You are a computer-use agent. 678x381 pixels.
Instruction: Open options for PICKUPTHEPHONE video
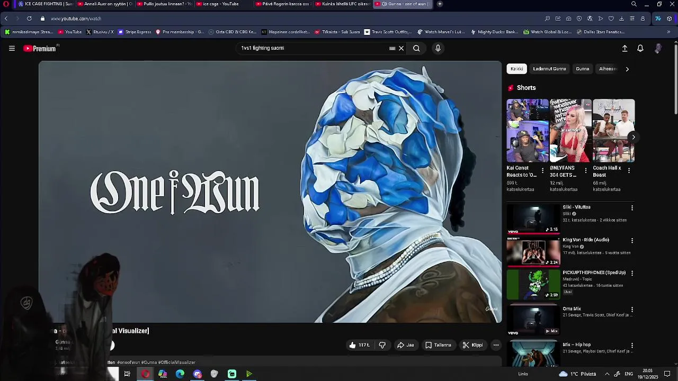click(x=632, y=273)
